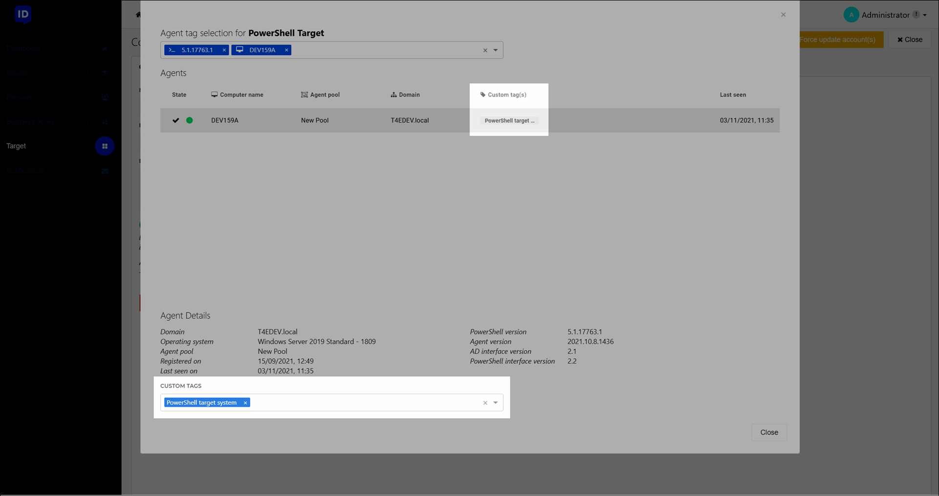The image size is (939, 496).
Task: Sort agents by Custom tag(s) column
Action: pyautogui.click(x=503, y=95)
